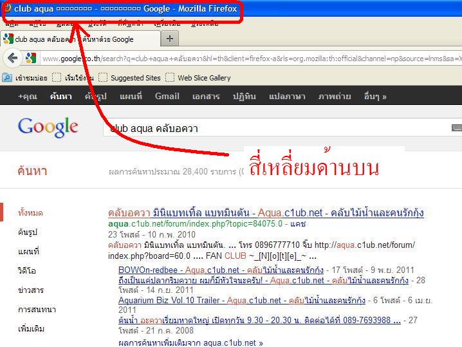The width and height of the screenshot is (462, 347).
Task: Open เอกสาร in the Google bar
Action: [x=206, y=96]
